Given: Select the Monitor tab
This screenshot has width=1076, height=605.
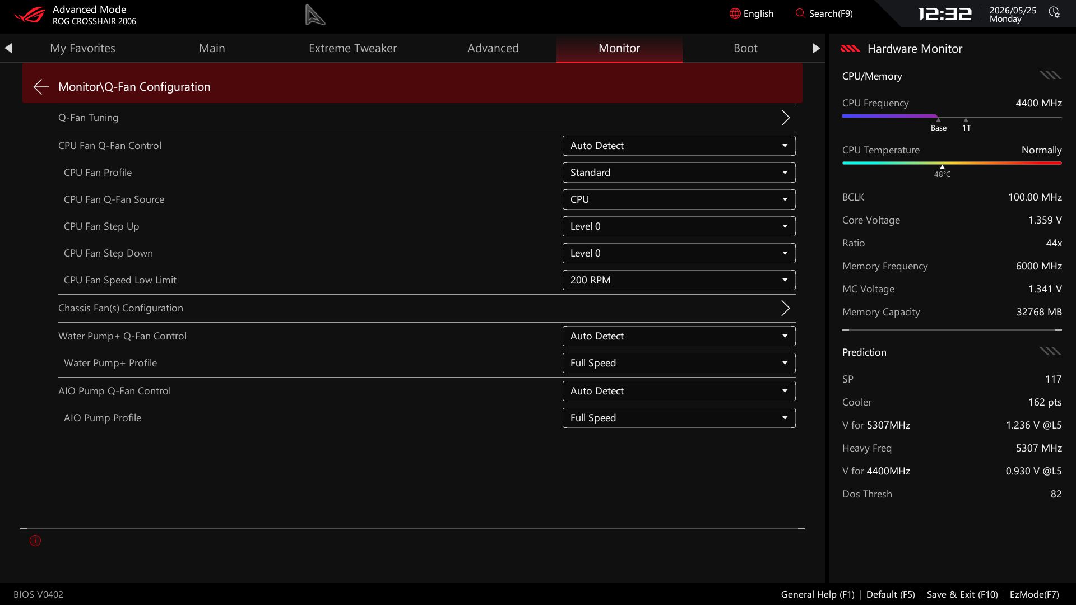Looking at the screenshot, I should coord(619,48).
